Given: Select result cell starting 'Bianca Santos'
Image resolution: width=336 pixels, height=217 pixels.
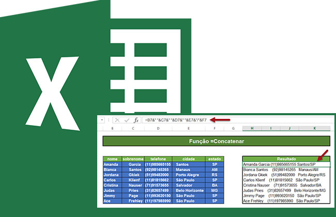Looking at the screenshot, I should tap(286, 169).
